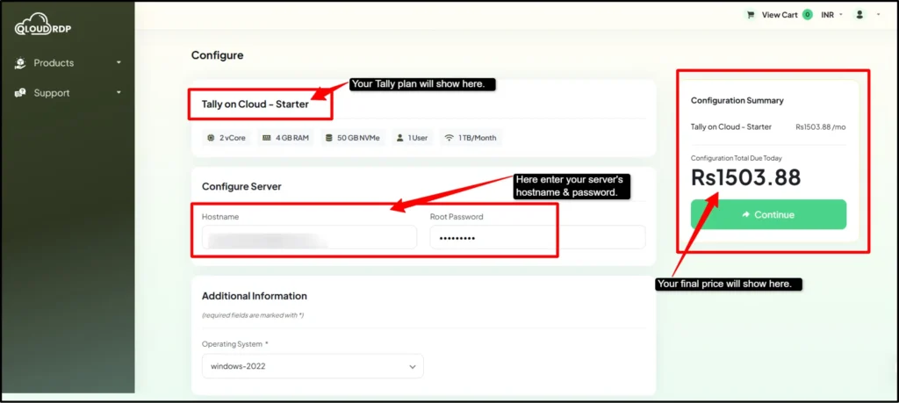Click the 1 TB/Month wifi icon
The width and height of the screenshot is (899, 403).
(x=449, y=138)
